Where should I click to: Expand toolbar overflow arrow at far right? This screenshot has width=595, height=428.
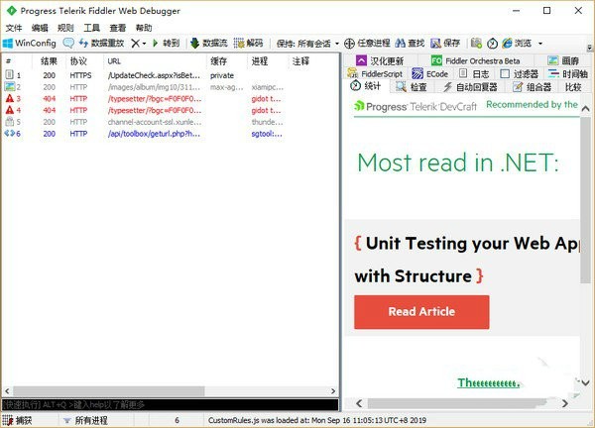click(x=589, y=48)
